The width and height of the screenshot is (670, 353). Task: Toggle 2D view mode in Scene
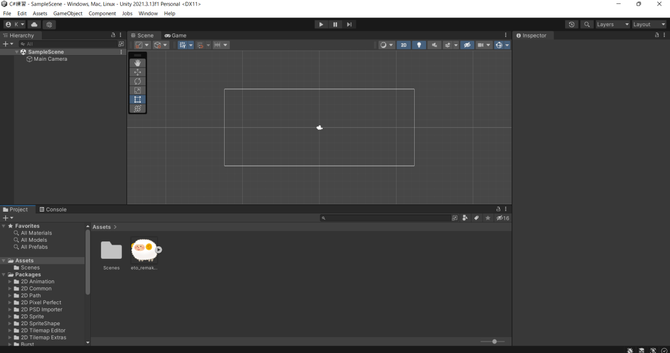(403, 45)
